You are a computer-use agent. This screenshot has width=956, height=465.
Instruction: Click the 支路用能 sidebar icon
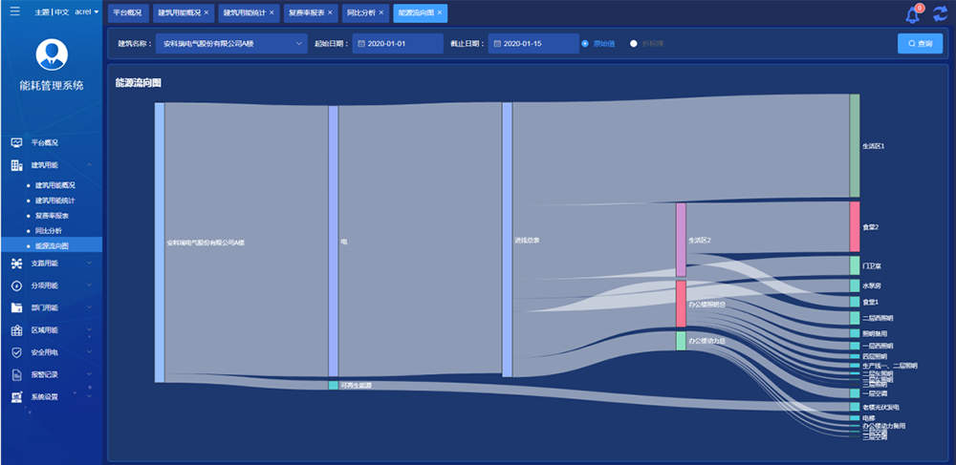coord(16,264)
